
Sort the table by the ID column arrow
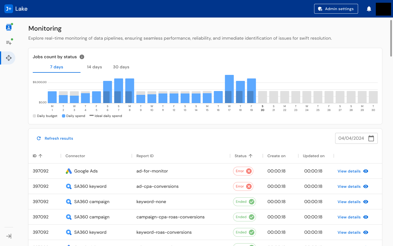pyautogui.click(x=40, y=156)
